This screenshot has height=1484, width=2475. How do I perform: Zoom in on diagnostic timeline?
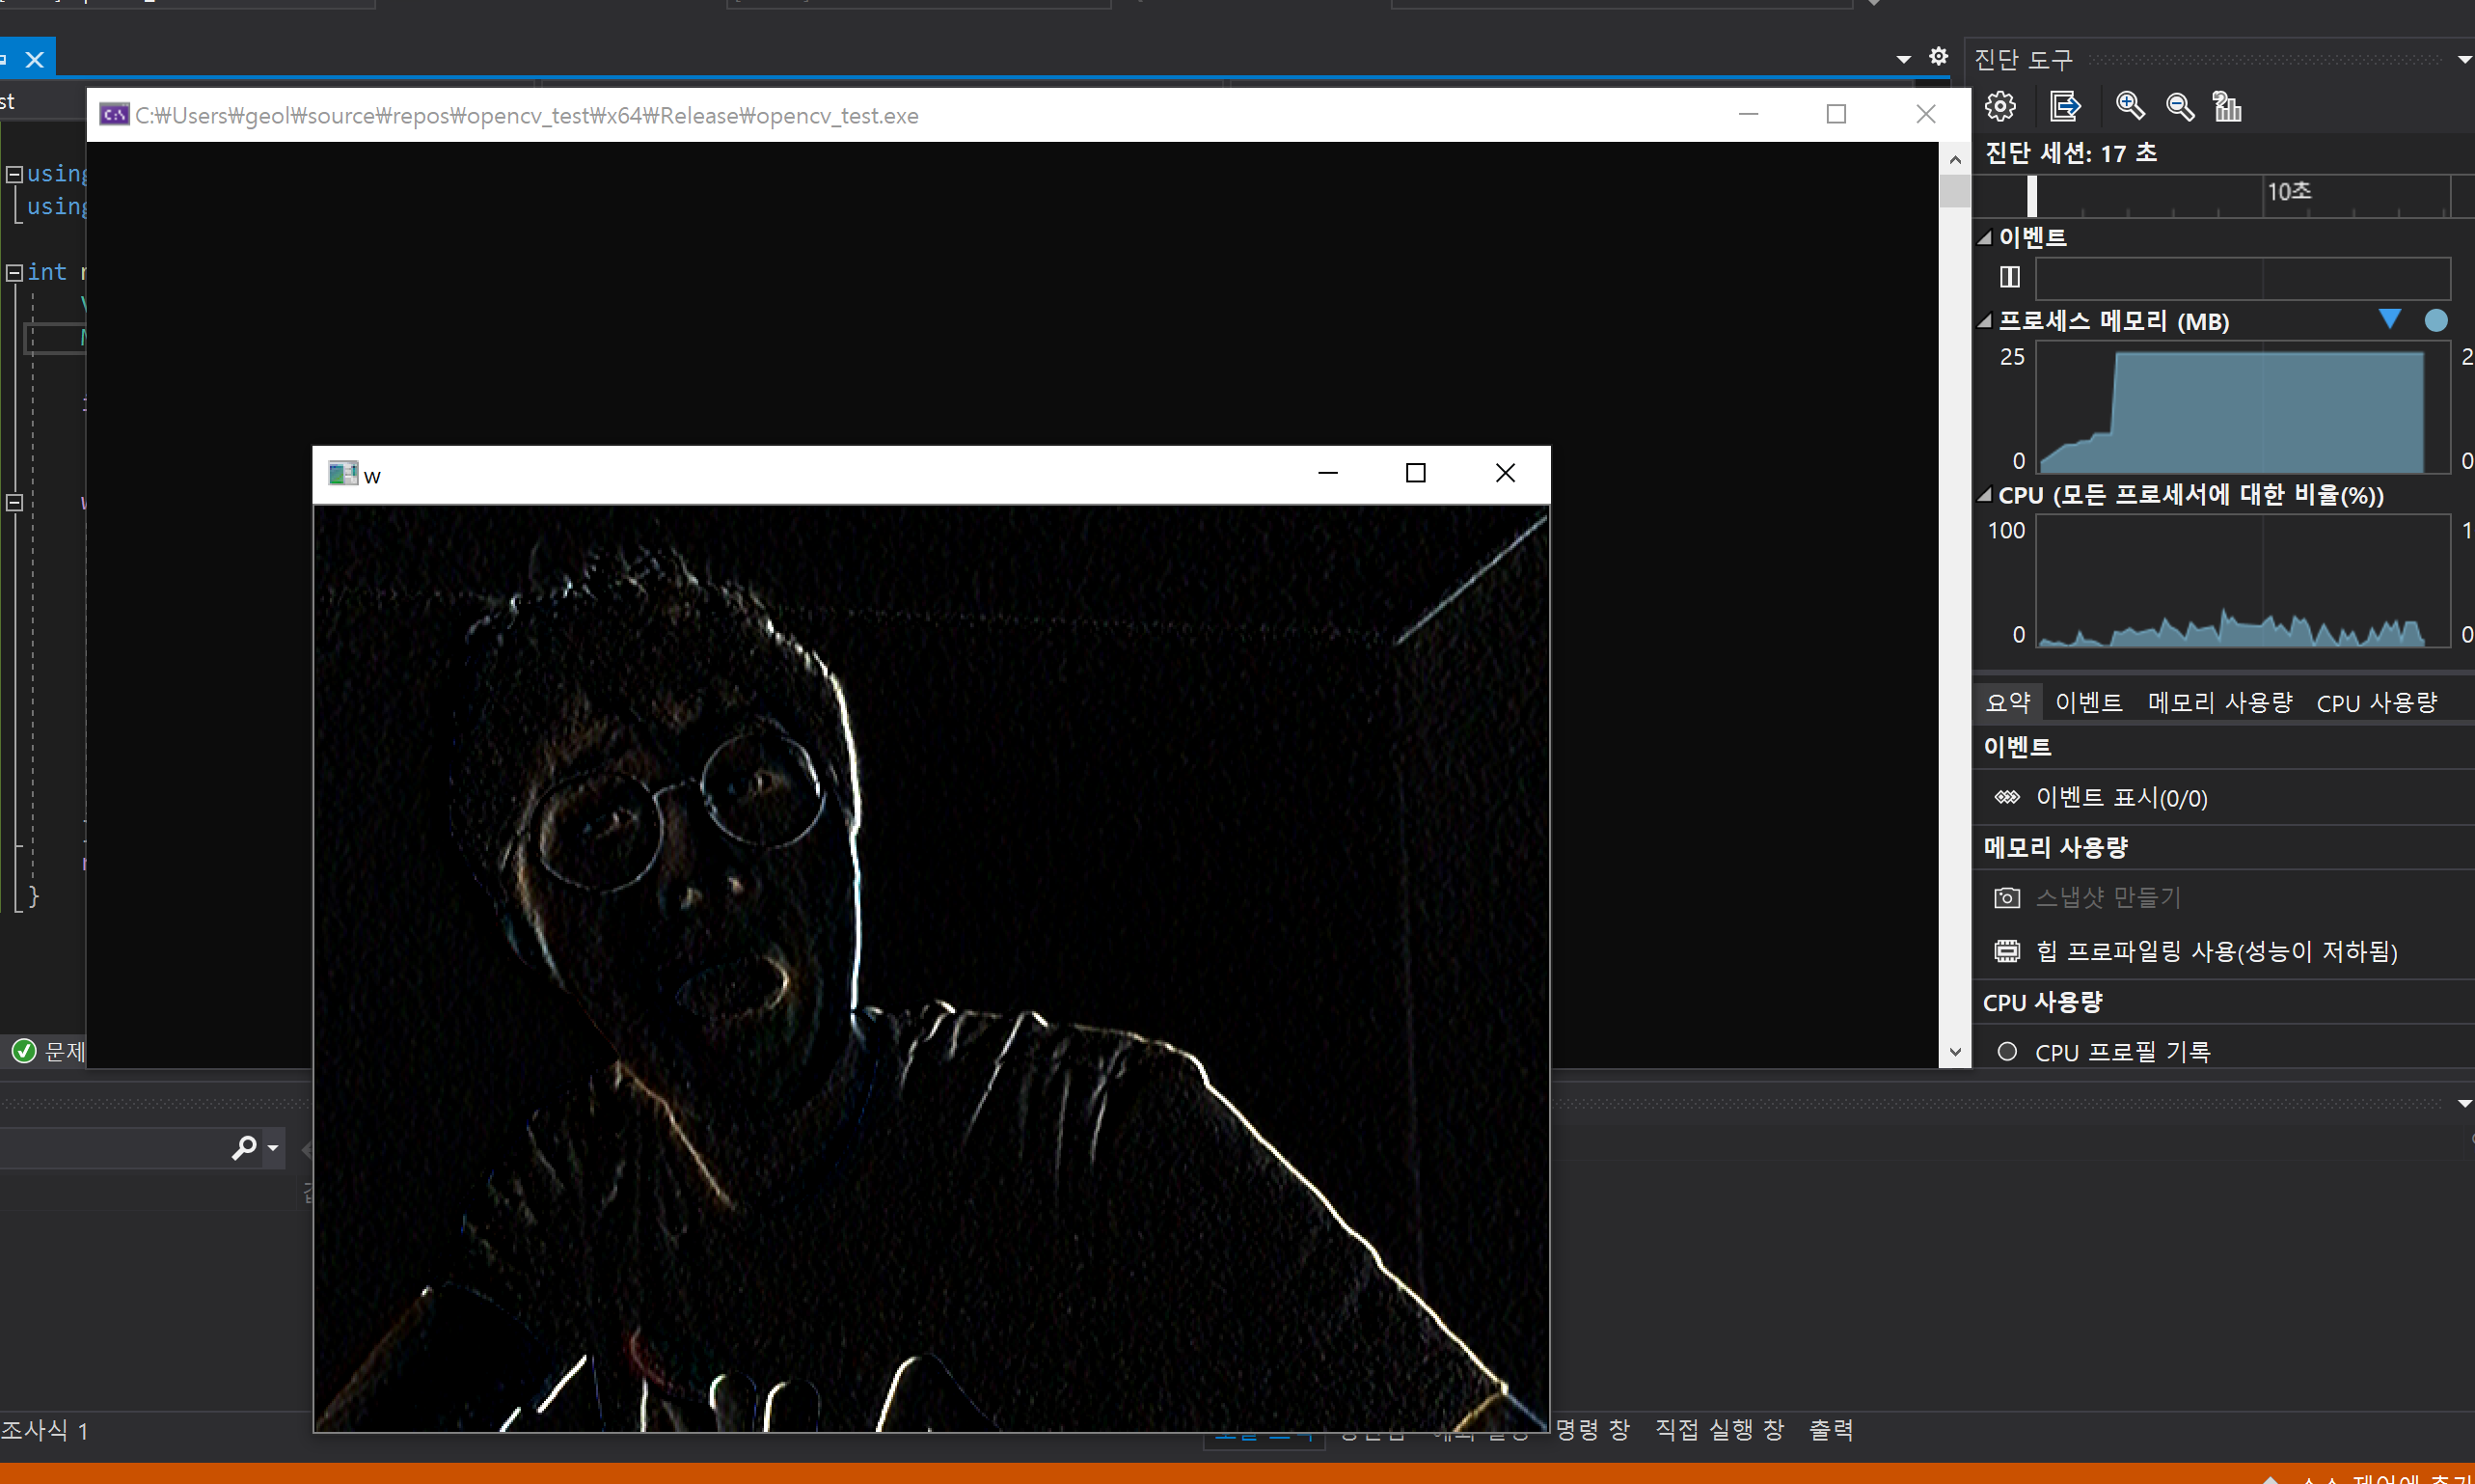[x=2129, y=106]
